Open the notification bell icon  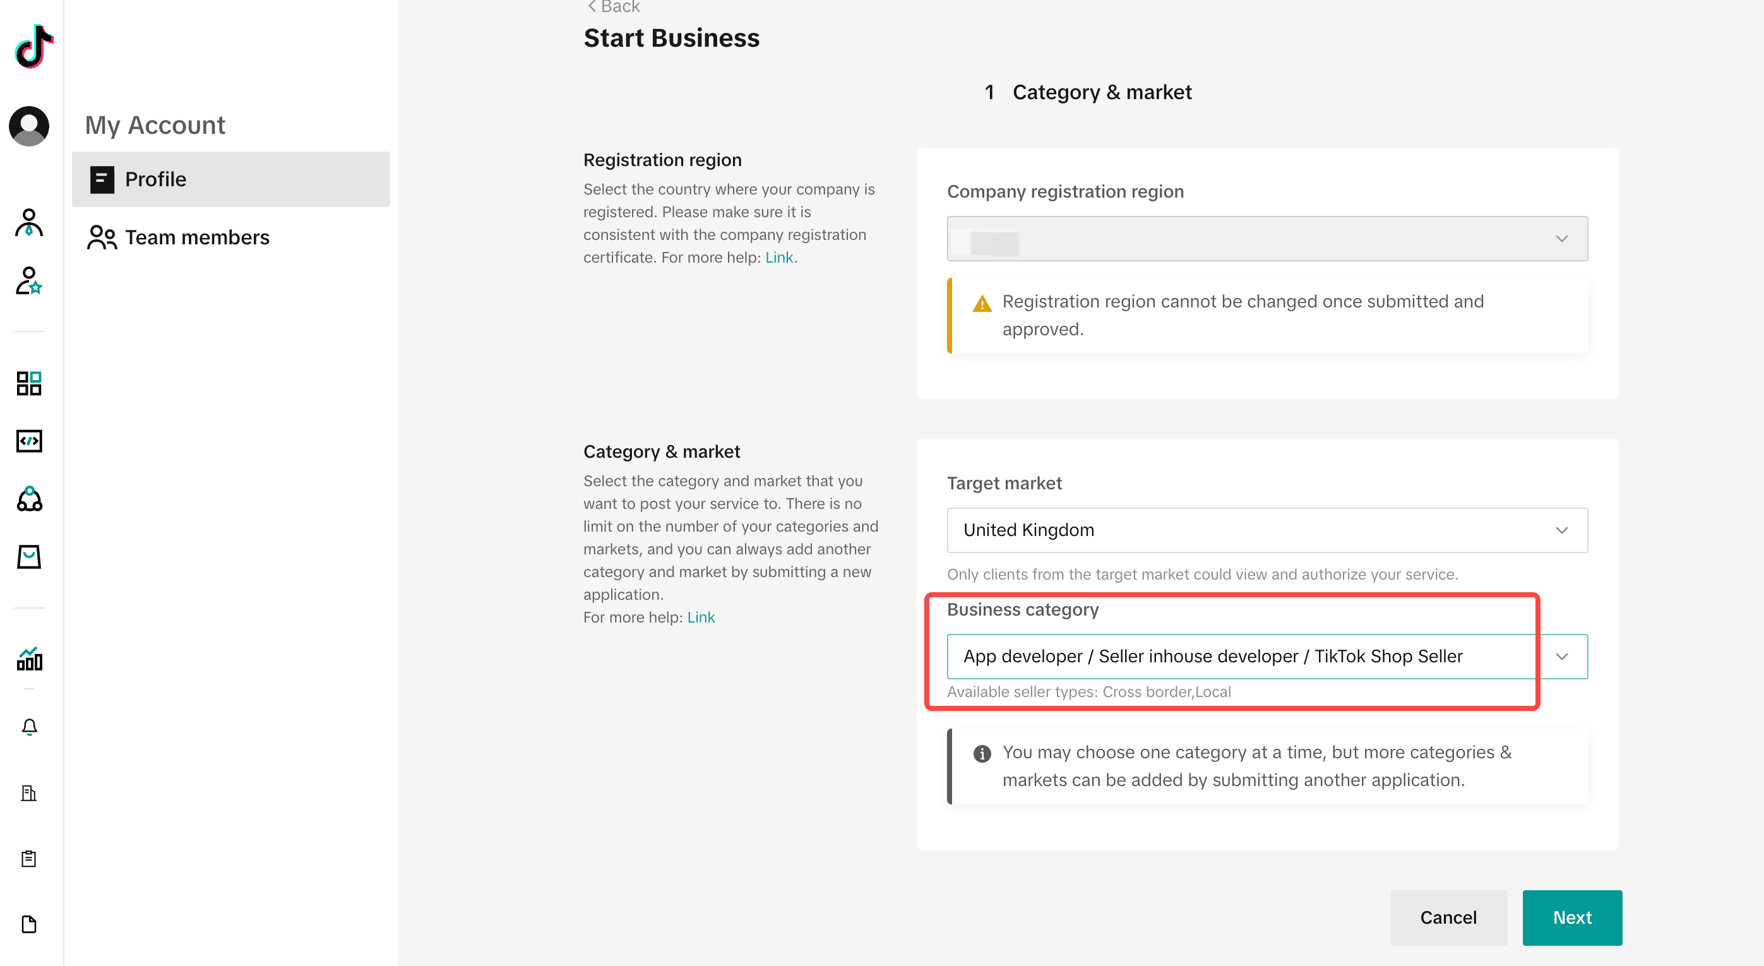(x=29, y=727)
